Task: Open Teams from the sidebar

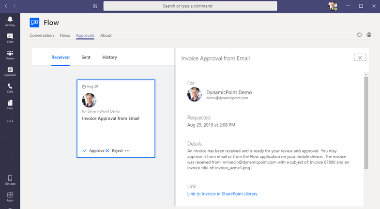Action: [10, 55]
